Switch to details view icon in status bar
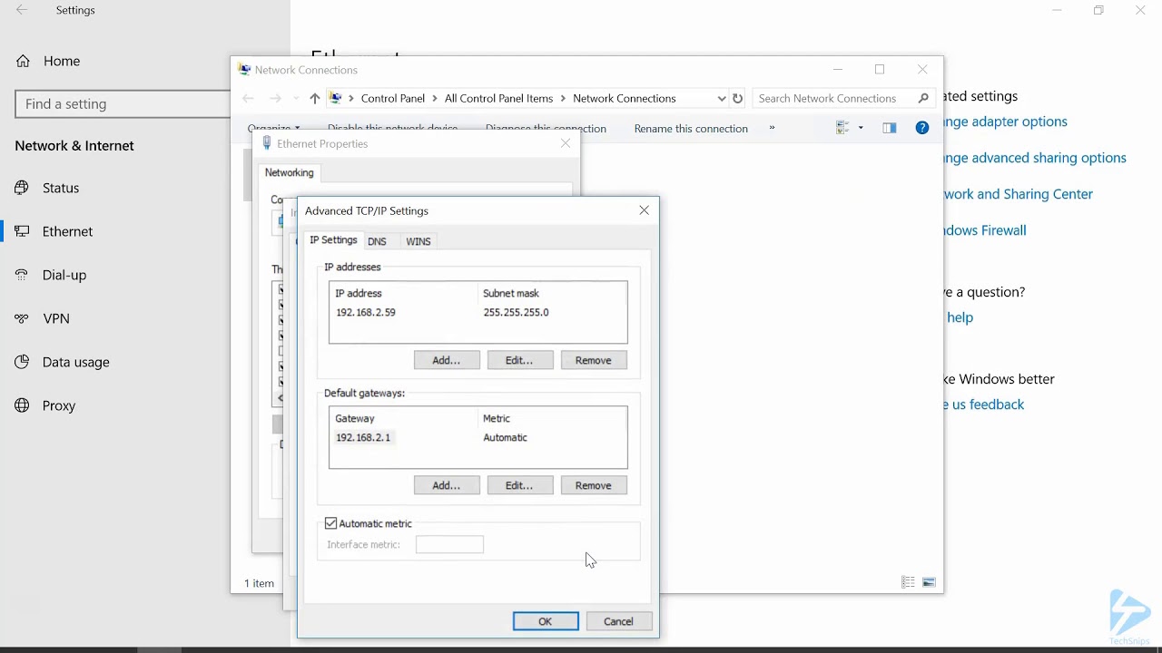The width and height of the screenshot is (1162, 653). tap(908, 582)
